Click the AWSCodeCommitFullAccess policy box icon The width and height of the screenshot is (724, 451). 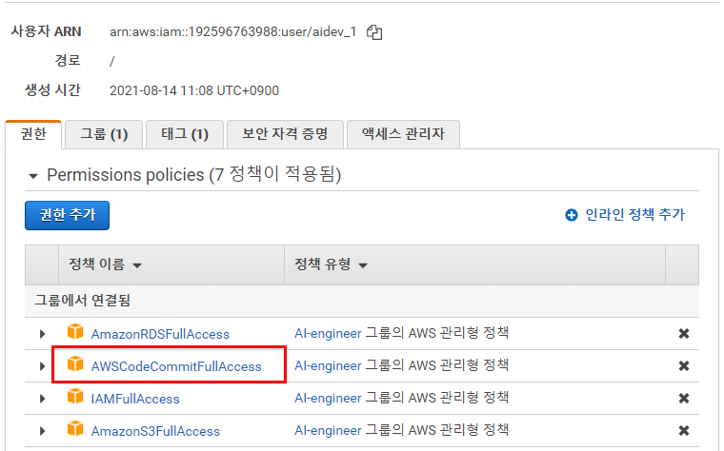point(75,363)
